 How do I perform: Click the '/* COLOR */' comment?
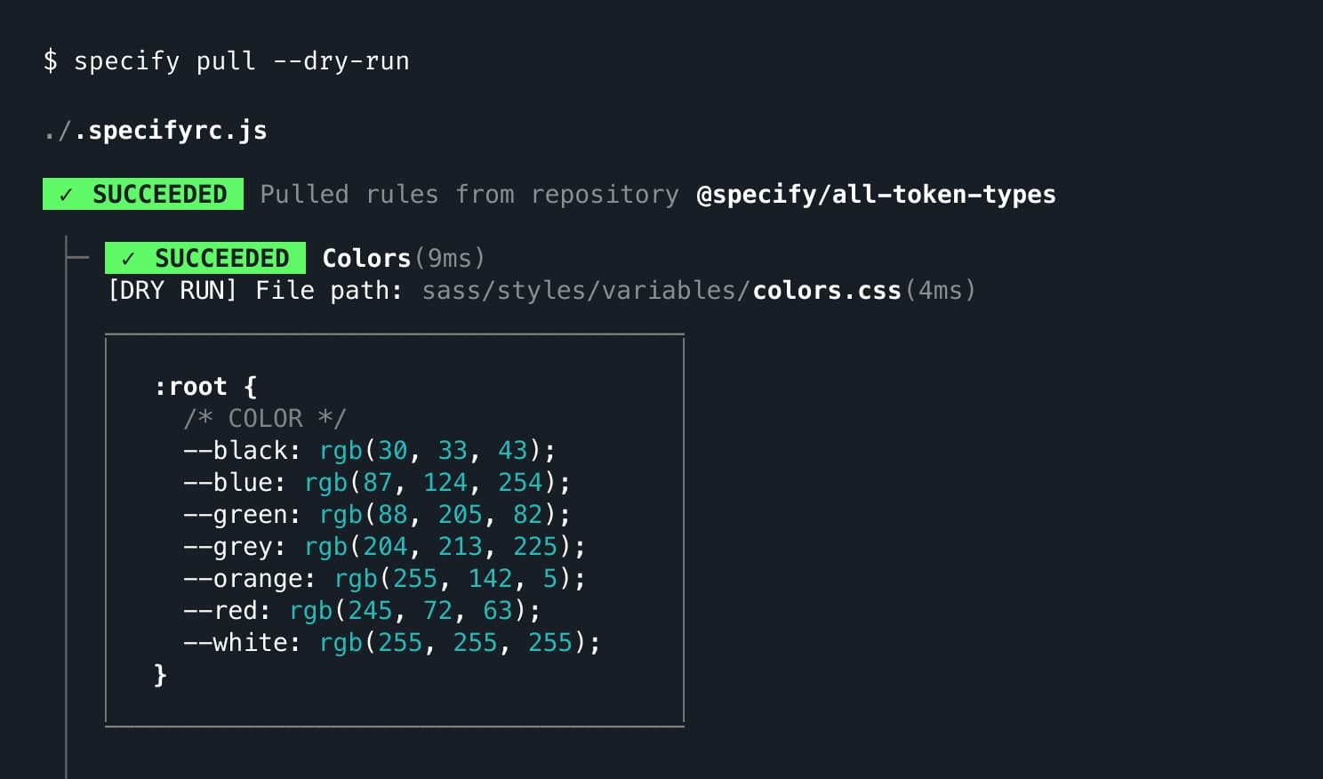(x=265, y=418)
